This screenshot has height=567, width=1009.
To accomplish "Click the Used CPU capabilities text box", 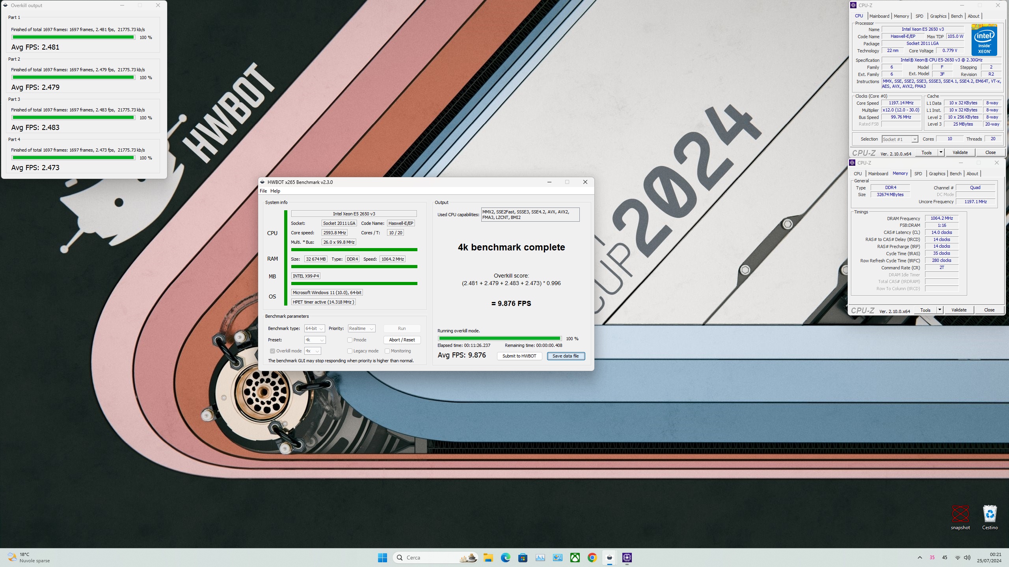I will click(x=530, y=215).
